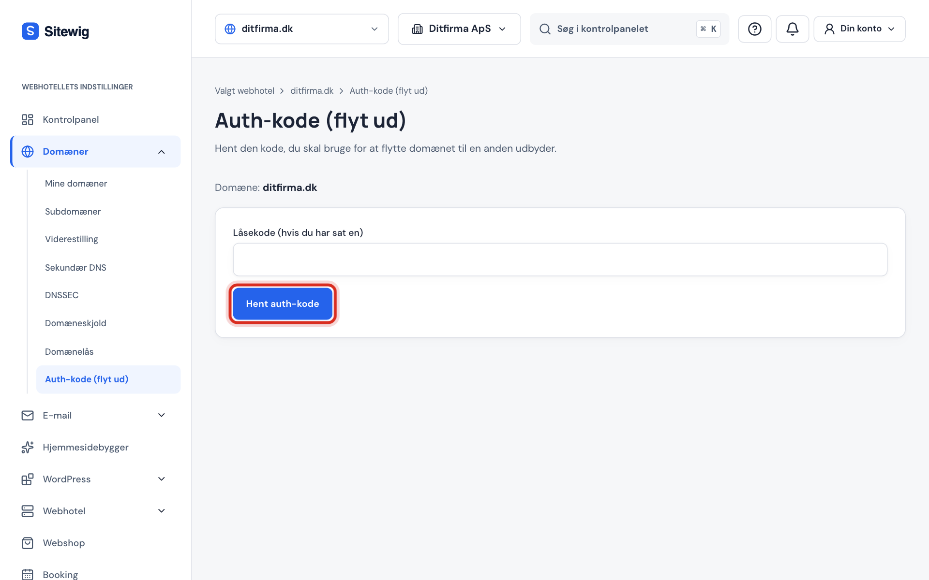Click the ⌘ K shortcut badge

[708, 29]
